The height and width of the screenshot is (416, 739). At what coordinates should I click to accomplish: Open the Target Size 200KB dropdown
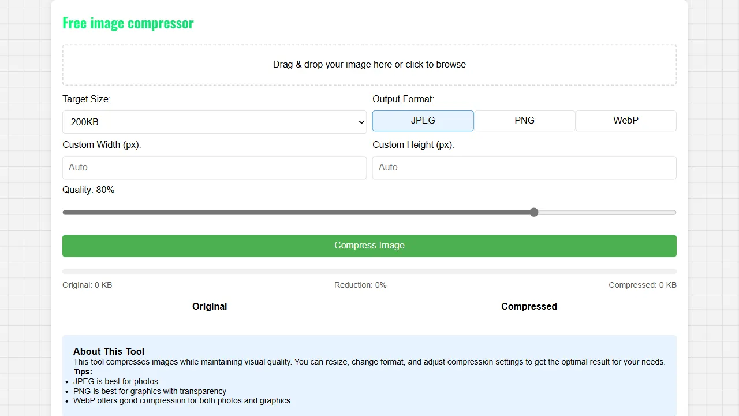pyautogui.click(x=214, y=122)
